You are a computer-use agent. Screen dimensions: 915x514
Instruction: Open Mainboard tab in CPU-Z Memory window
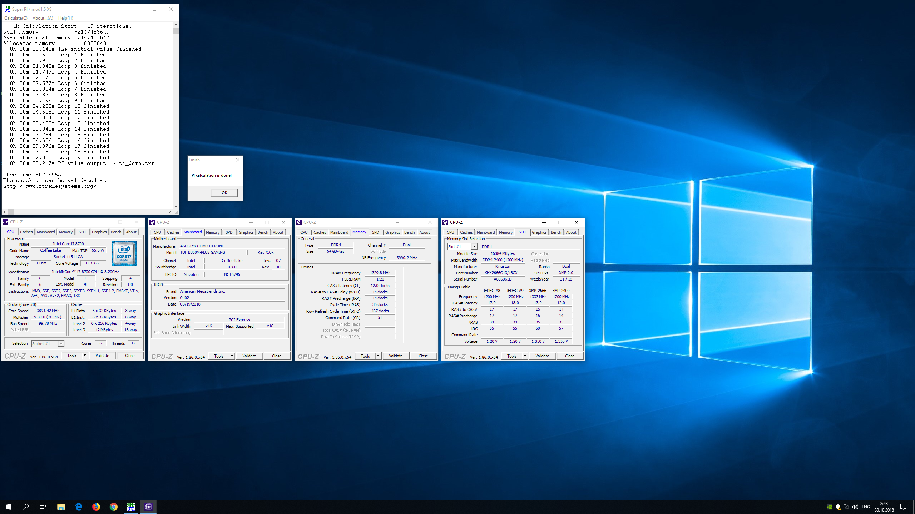pyautogui.click(x=339, y=232)
